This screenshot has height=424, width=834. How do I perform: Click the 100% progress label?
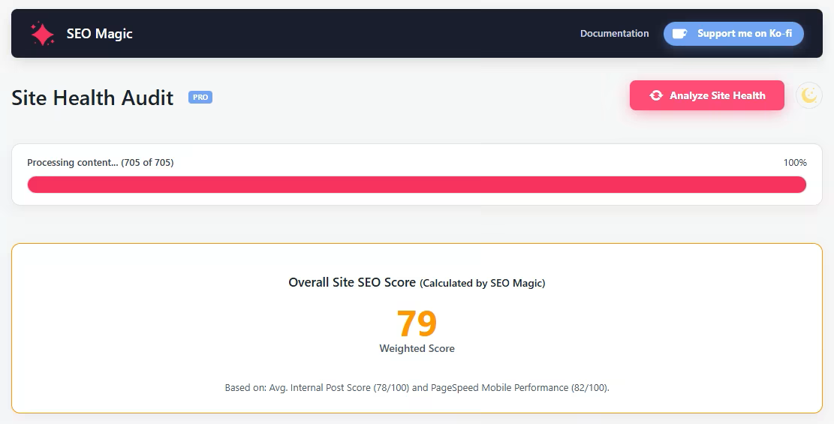coord(794,163)
